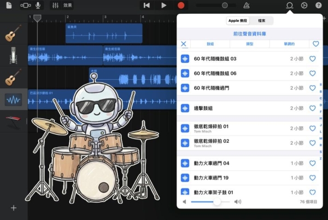Click the 2 小節 length for 徹底乾燥碎拍 01
Image resolution: width=328 pixels, height=220 pixels.
[297, 128]
